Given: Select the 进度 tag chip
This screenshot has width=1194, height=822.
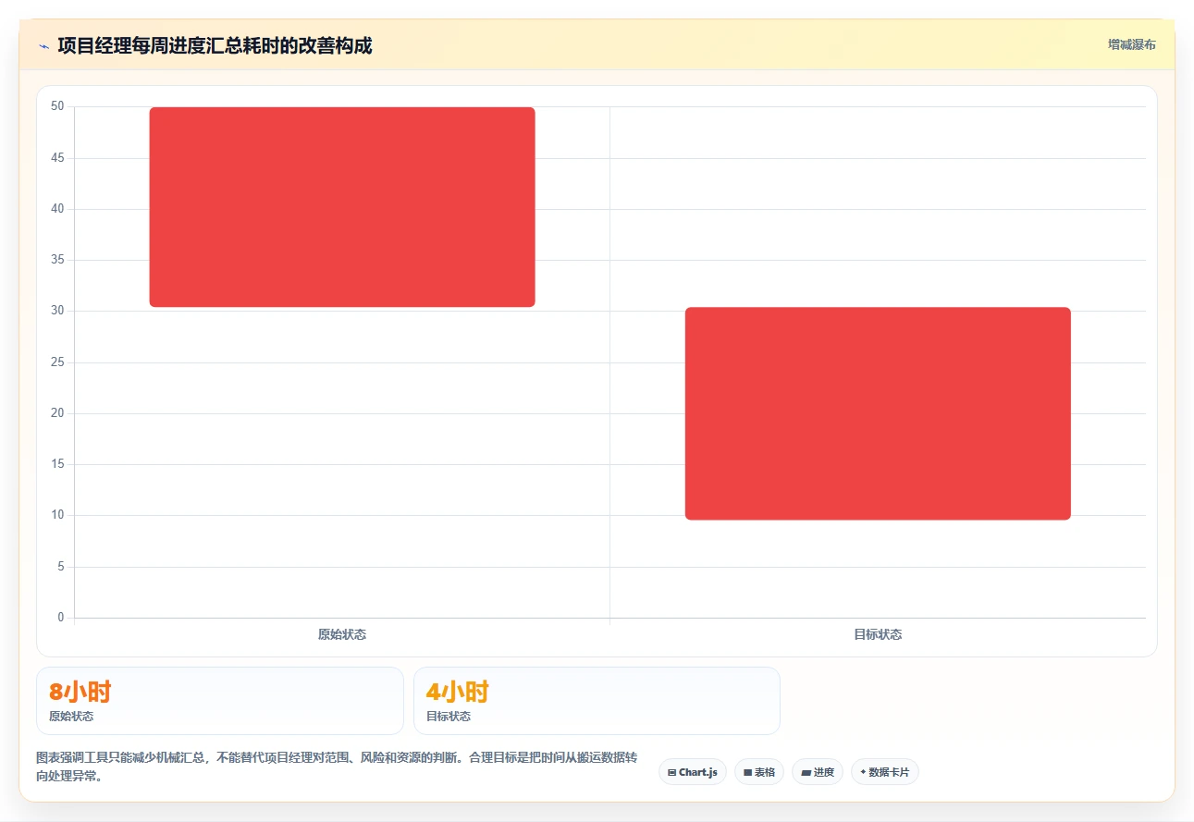Looking at the screenshot, I should pos(818,772).
